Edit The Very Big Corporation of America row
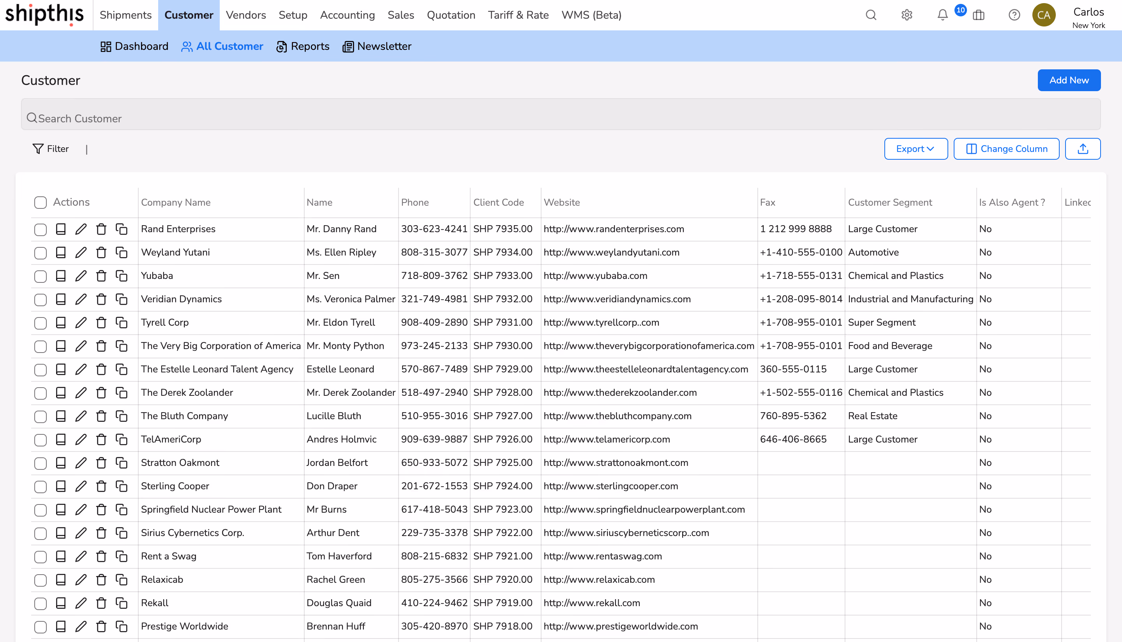 (x=81, y=346)
